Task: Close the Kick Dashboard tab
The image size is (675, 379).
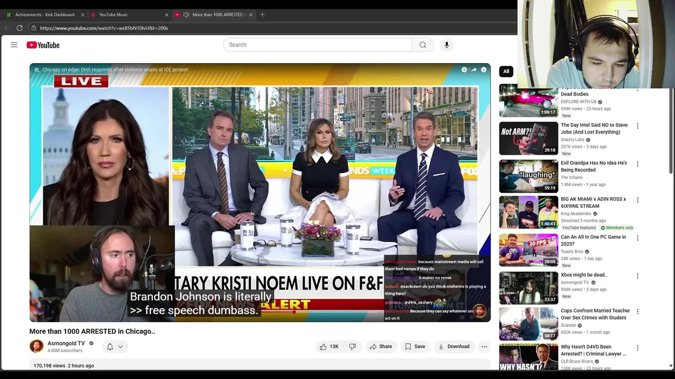Action: 82,15
